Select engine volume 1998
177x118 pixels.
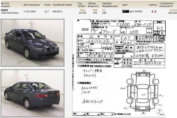click(x=95, y=10)
